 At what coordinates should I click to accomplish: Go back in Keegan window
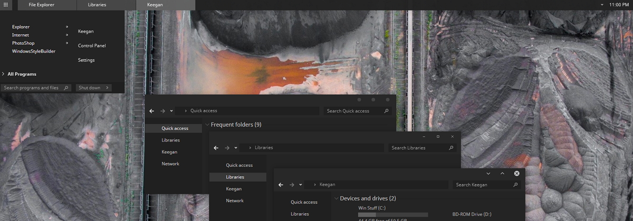(281, 185)
